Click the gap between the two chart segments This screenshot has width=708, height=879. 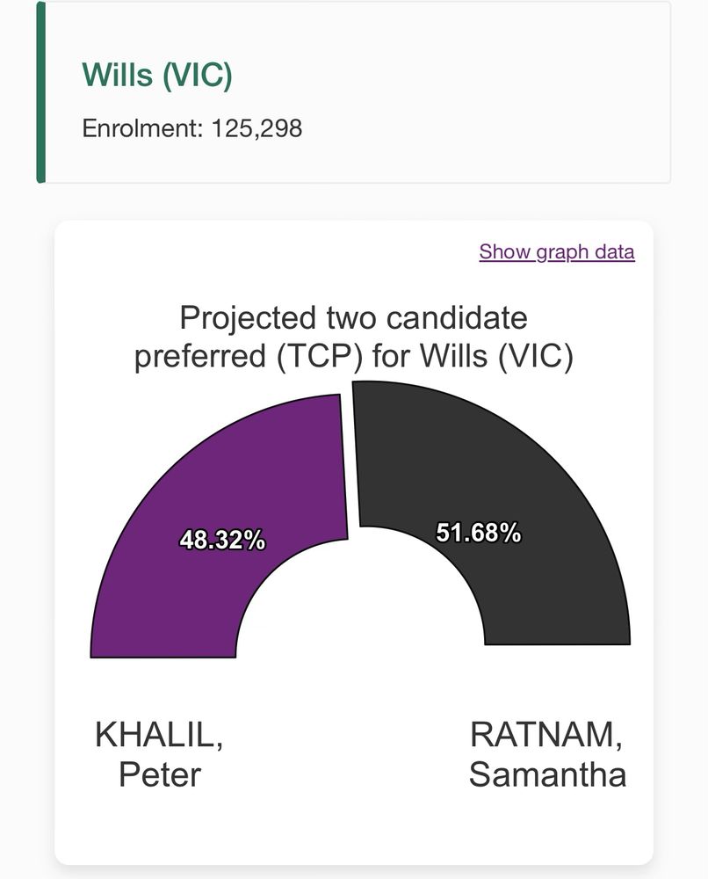point(350,460)
